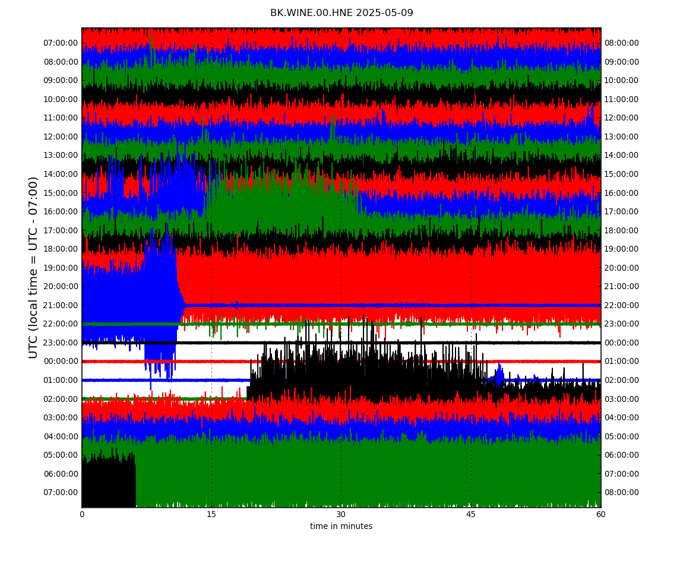
Task: Click the 20:00:00 local-time label on right axis
Action: (622, 268)
